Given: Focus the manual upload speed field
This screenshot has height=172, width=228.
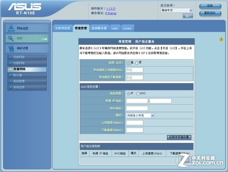Looking at the screenshot, I should click(135, 70).
